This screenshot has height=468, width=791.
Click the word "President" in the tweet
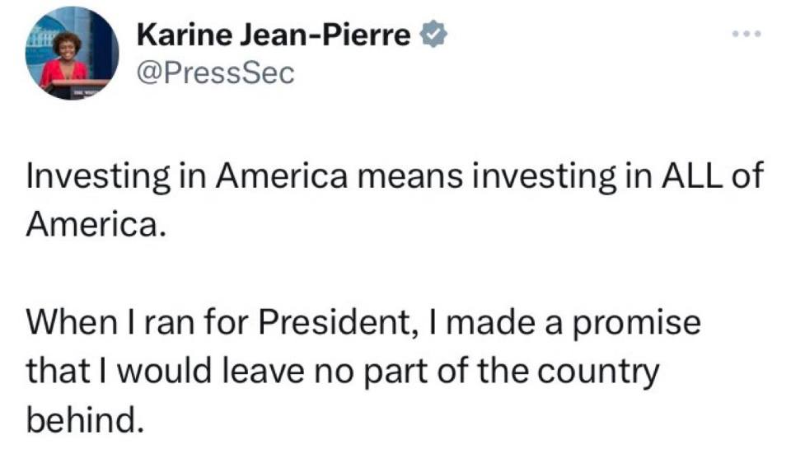tap(332, 321)
